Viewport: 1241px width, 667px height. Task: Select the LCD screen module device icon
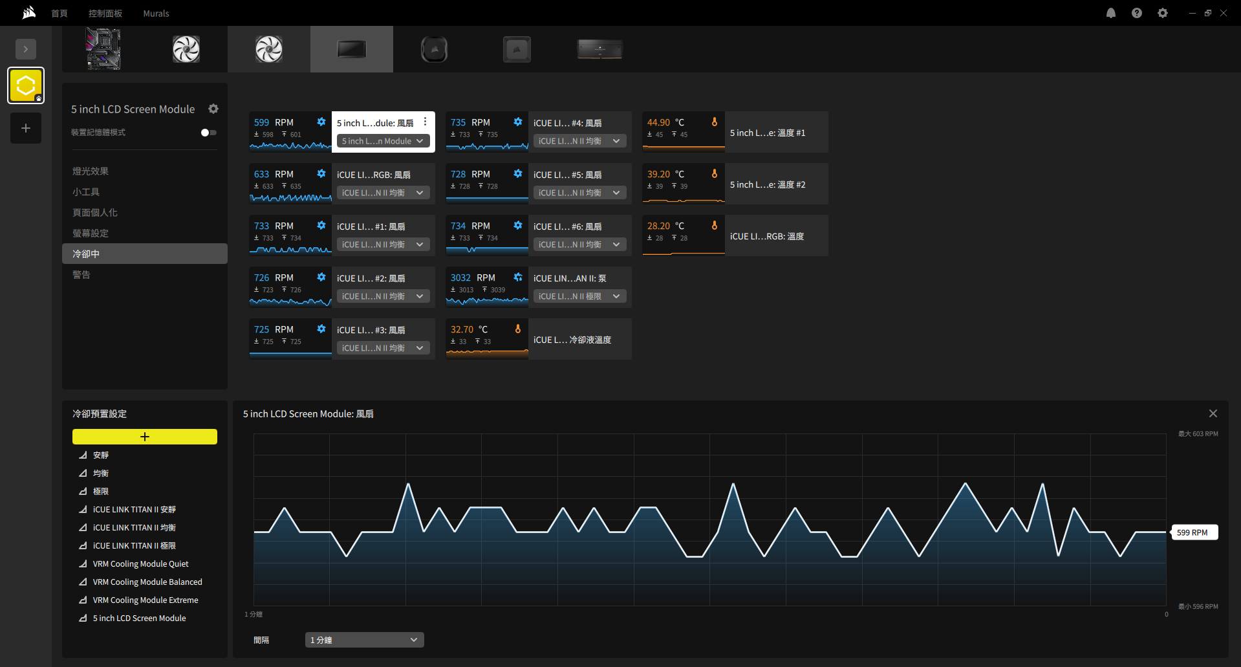352,49
